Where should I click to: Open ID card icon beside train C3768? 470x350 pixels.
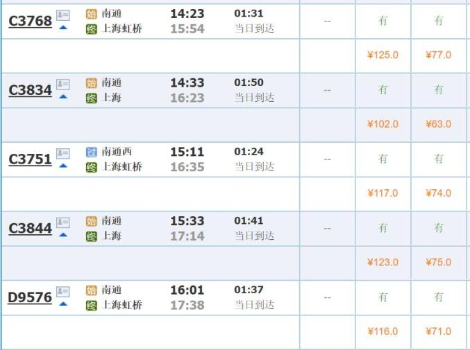(x=63, y=15)
